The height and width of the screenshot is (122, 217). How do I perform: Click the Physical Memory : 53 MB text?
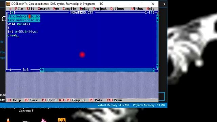click(x=149, y=105)
